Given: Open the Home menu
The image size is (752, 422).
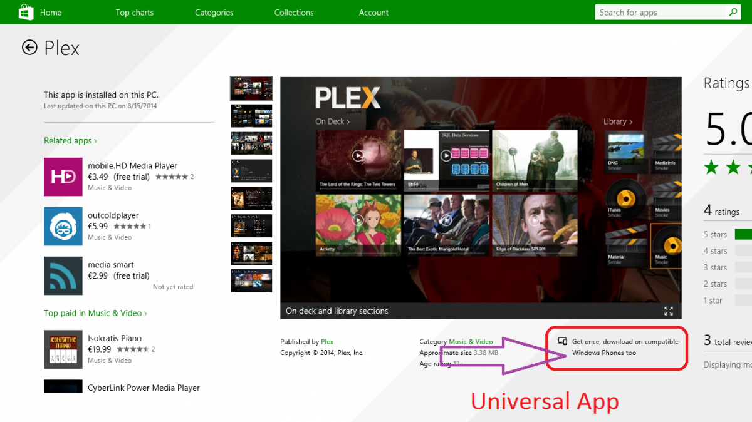Looking at the screenshot, I should coord(51,13).
